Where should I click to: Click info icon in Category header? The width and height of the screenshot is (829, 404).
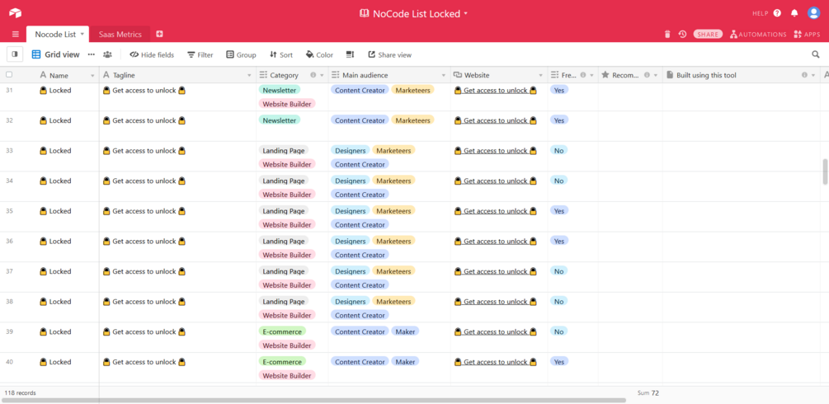tap(313, 75)
